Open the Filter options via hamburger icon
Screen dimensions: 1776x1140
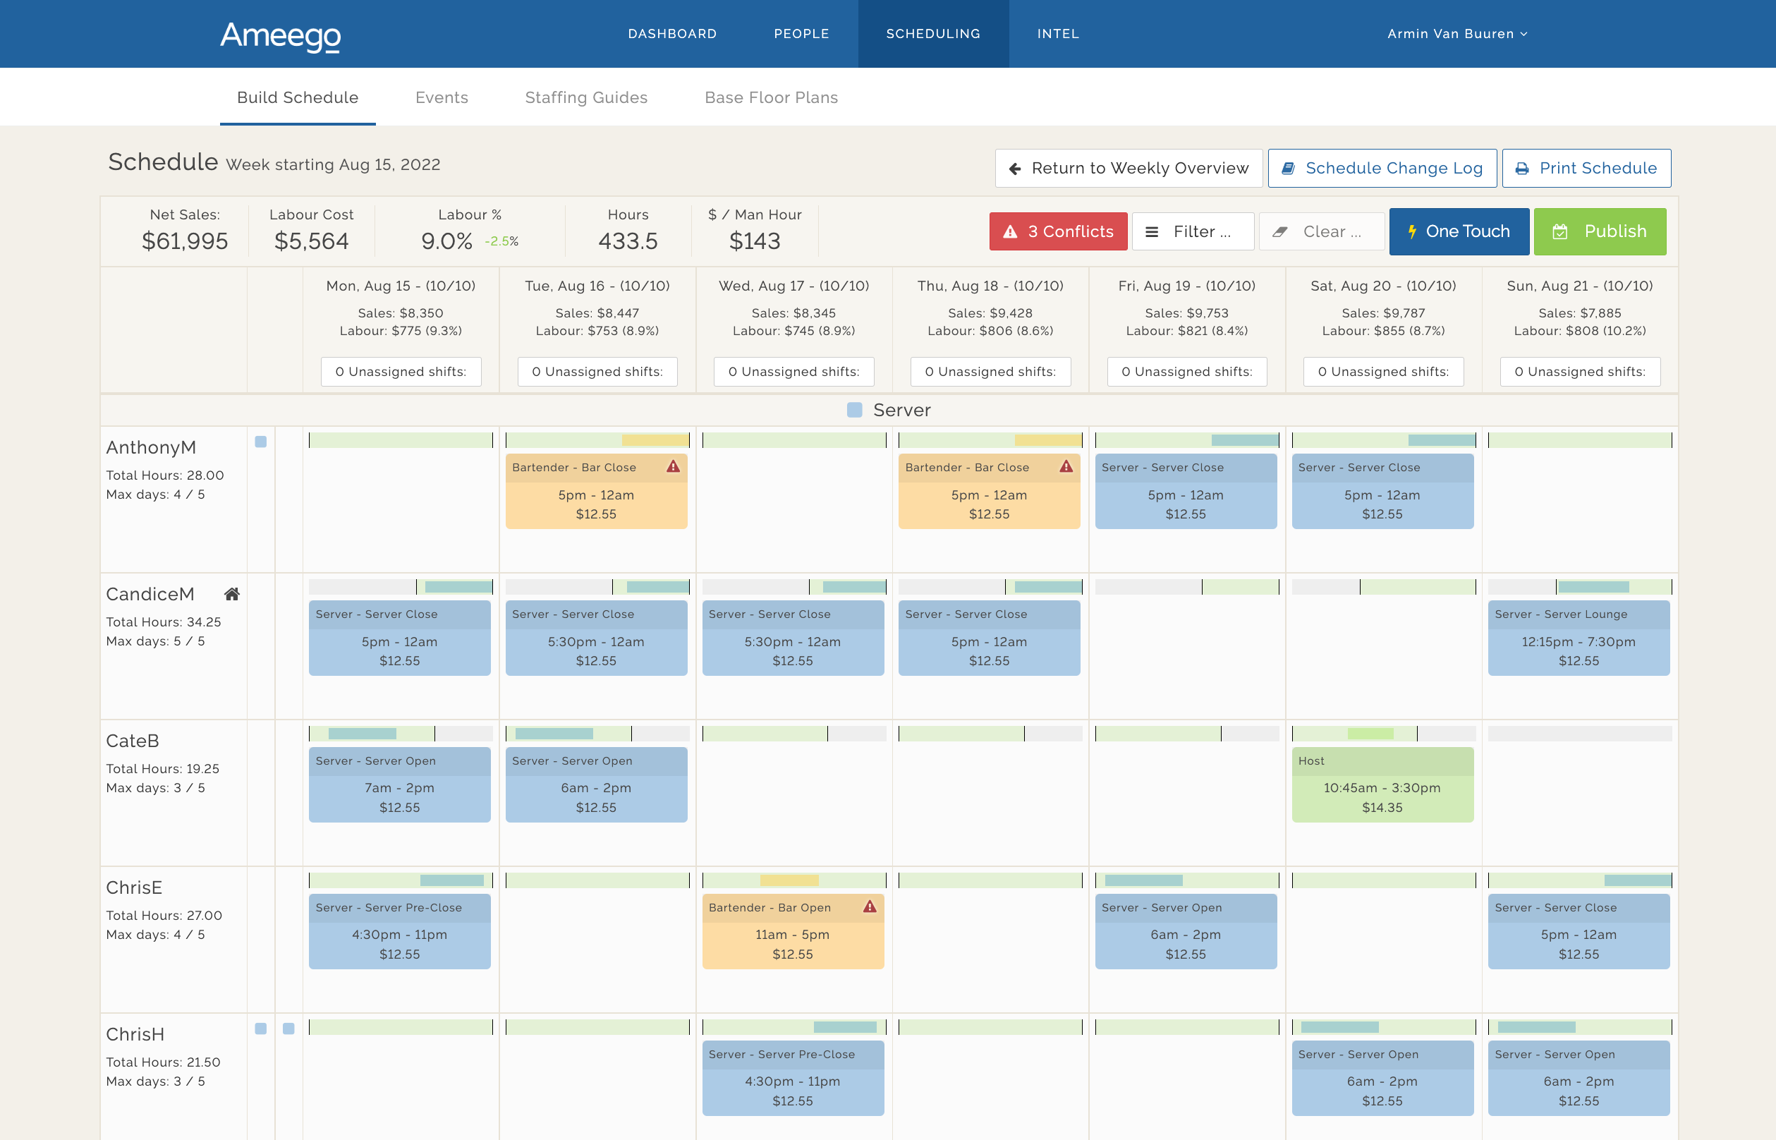tap(1152, 231)
